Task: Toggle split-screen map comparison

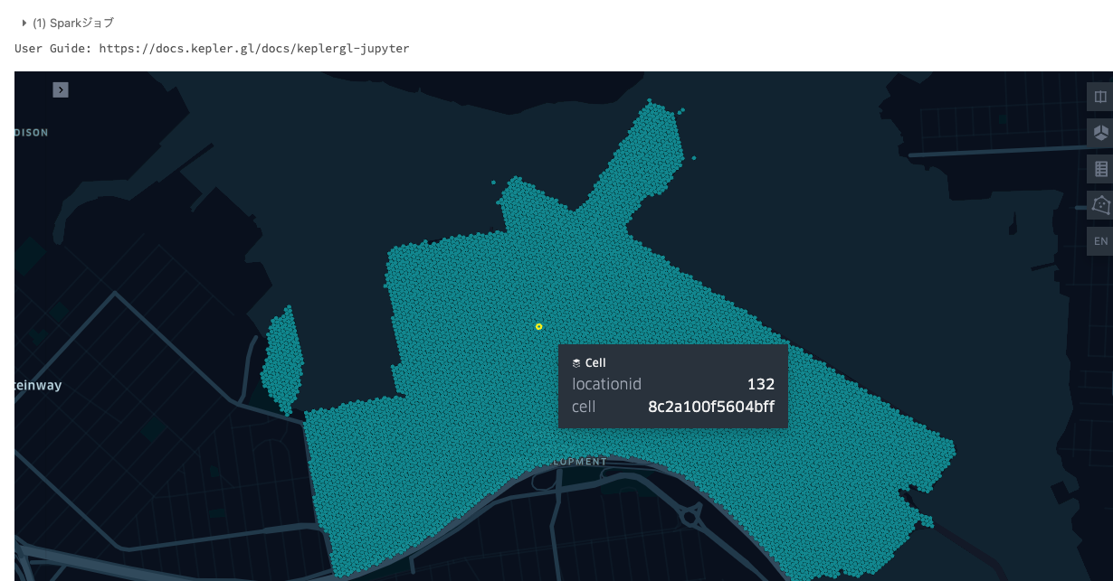Action: click(x=1100, y=97)
